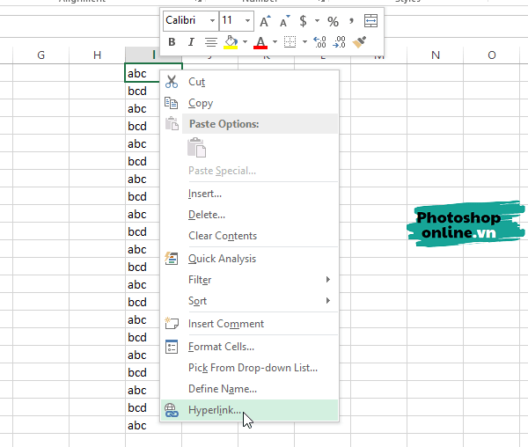Screen dimensions: 528x447
Task: Click Decrease Decimal icon
Action: 339,42
